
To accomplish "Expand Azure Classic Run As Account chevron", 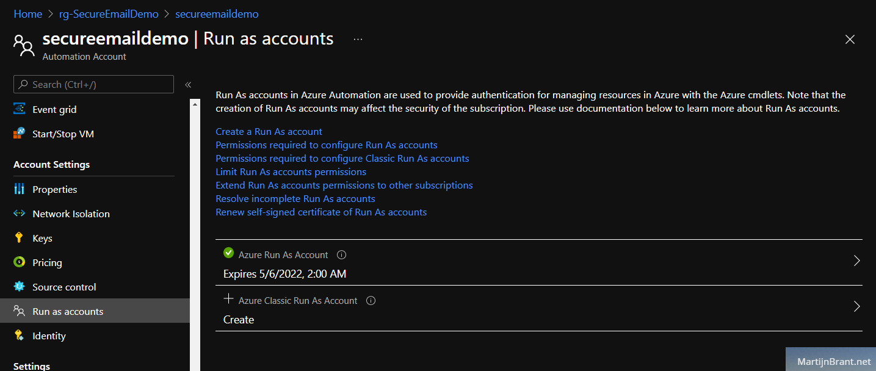I will tap(856, 306).
